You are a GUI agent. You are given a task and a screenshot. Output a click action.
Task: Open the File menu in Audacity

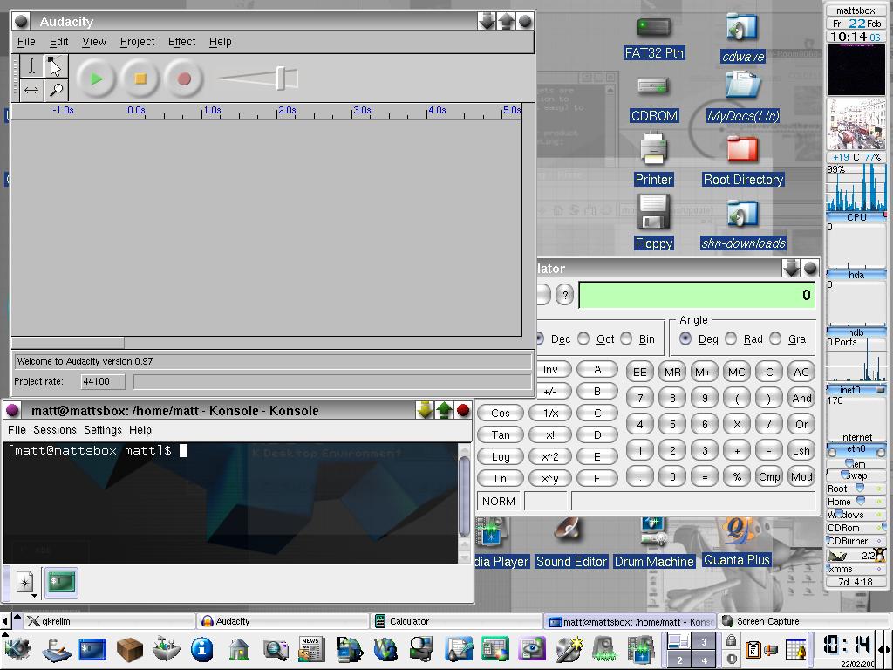(26, 42)
